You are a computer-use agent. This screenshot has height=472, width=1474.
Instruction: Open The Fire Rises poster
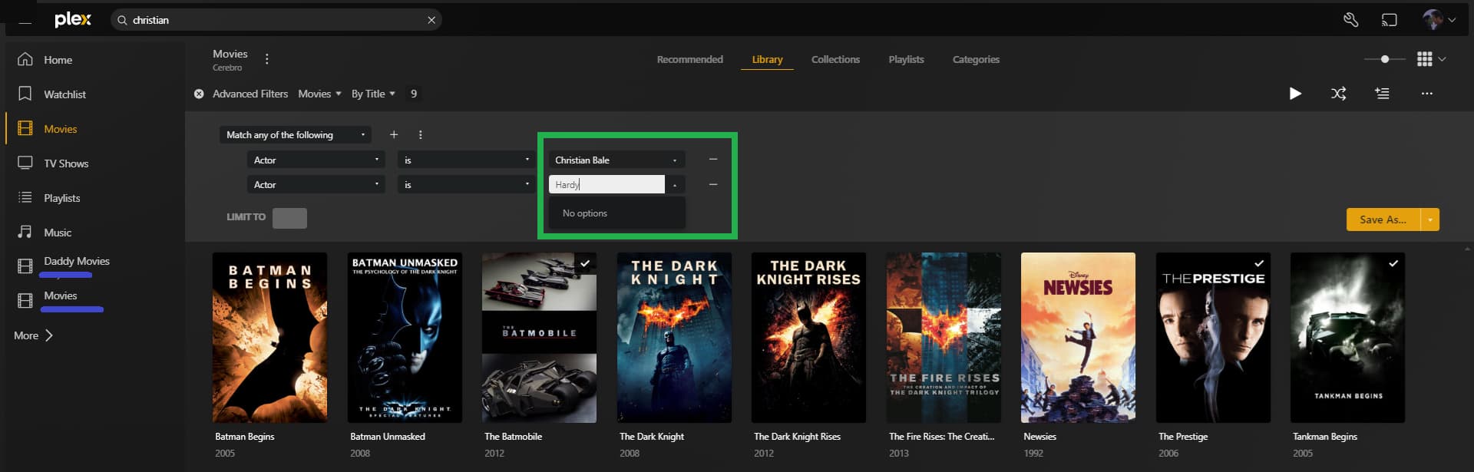[944, 338]
